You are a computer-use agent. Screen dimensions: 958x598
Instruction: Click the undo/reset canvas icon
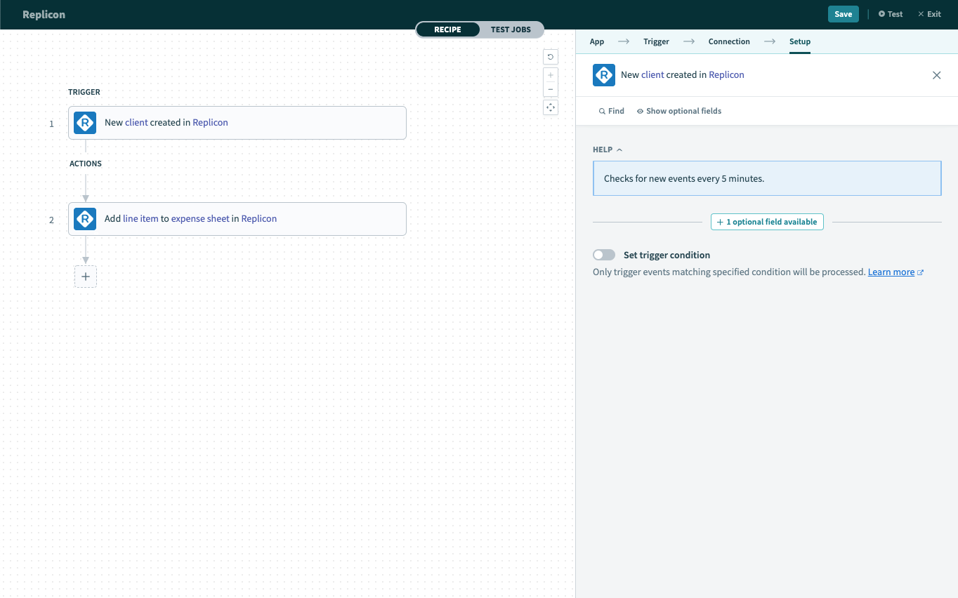(x=551, y=58)
